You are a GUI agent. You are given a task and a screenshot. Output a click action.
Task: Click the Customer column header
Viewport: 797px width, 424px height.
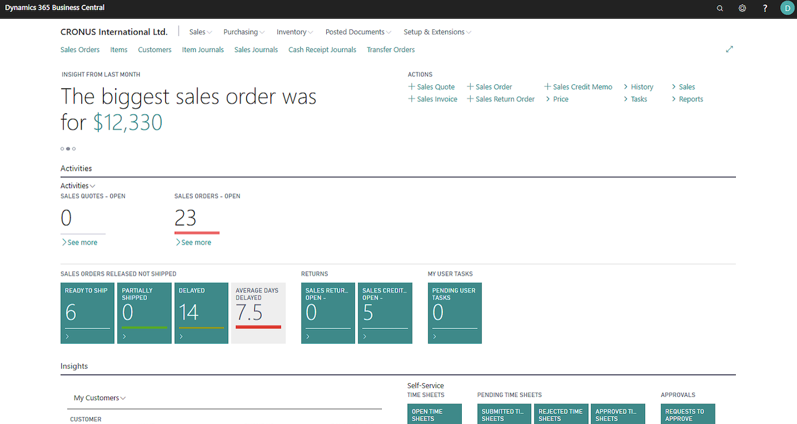tap(86, 419)
